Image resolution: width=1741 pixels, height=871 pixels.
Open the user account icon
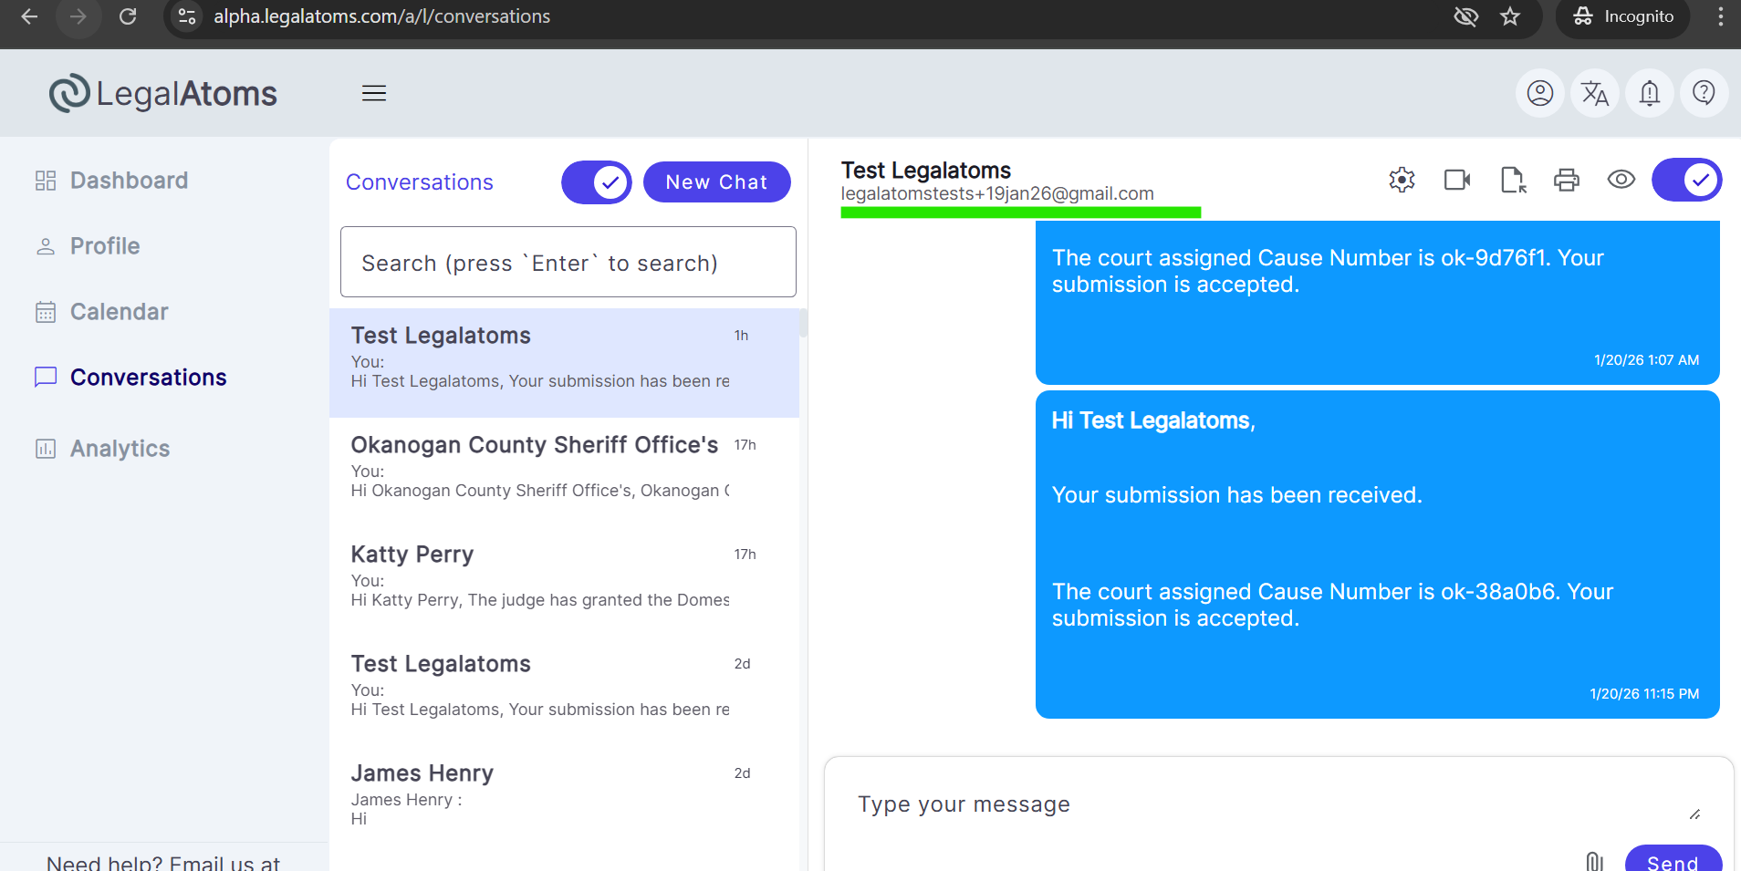(x=1540, y=93)
